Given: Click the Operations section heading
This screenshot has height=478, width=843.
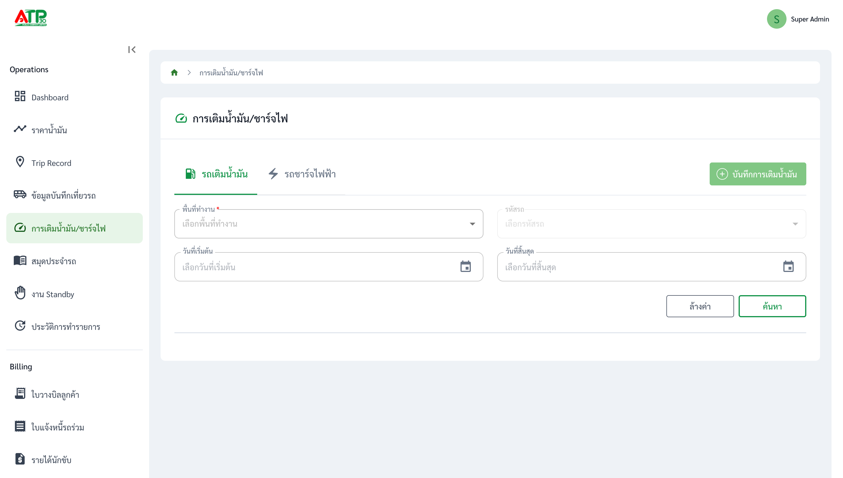Looking at the screenshot, I should point(29,70).
